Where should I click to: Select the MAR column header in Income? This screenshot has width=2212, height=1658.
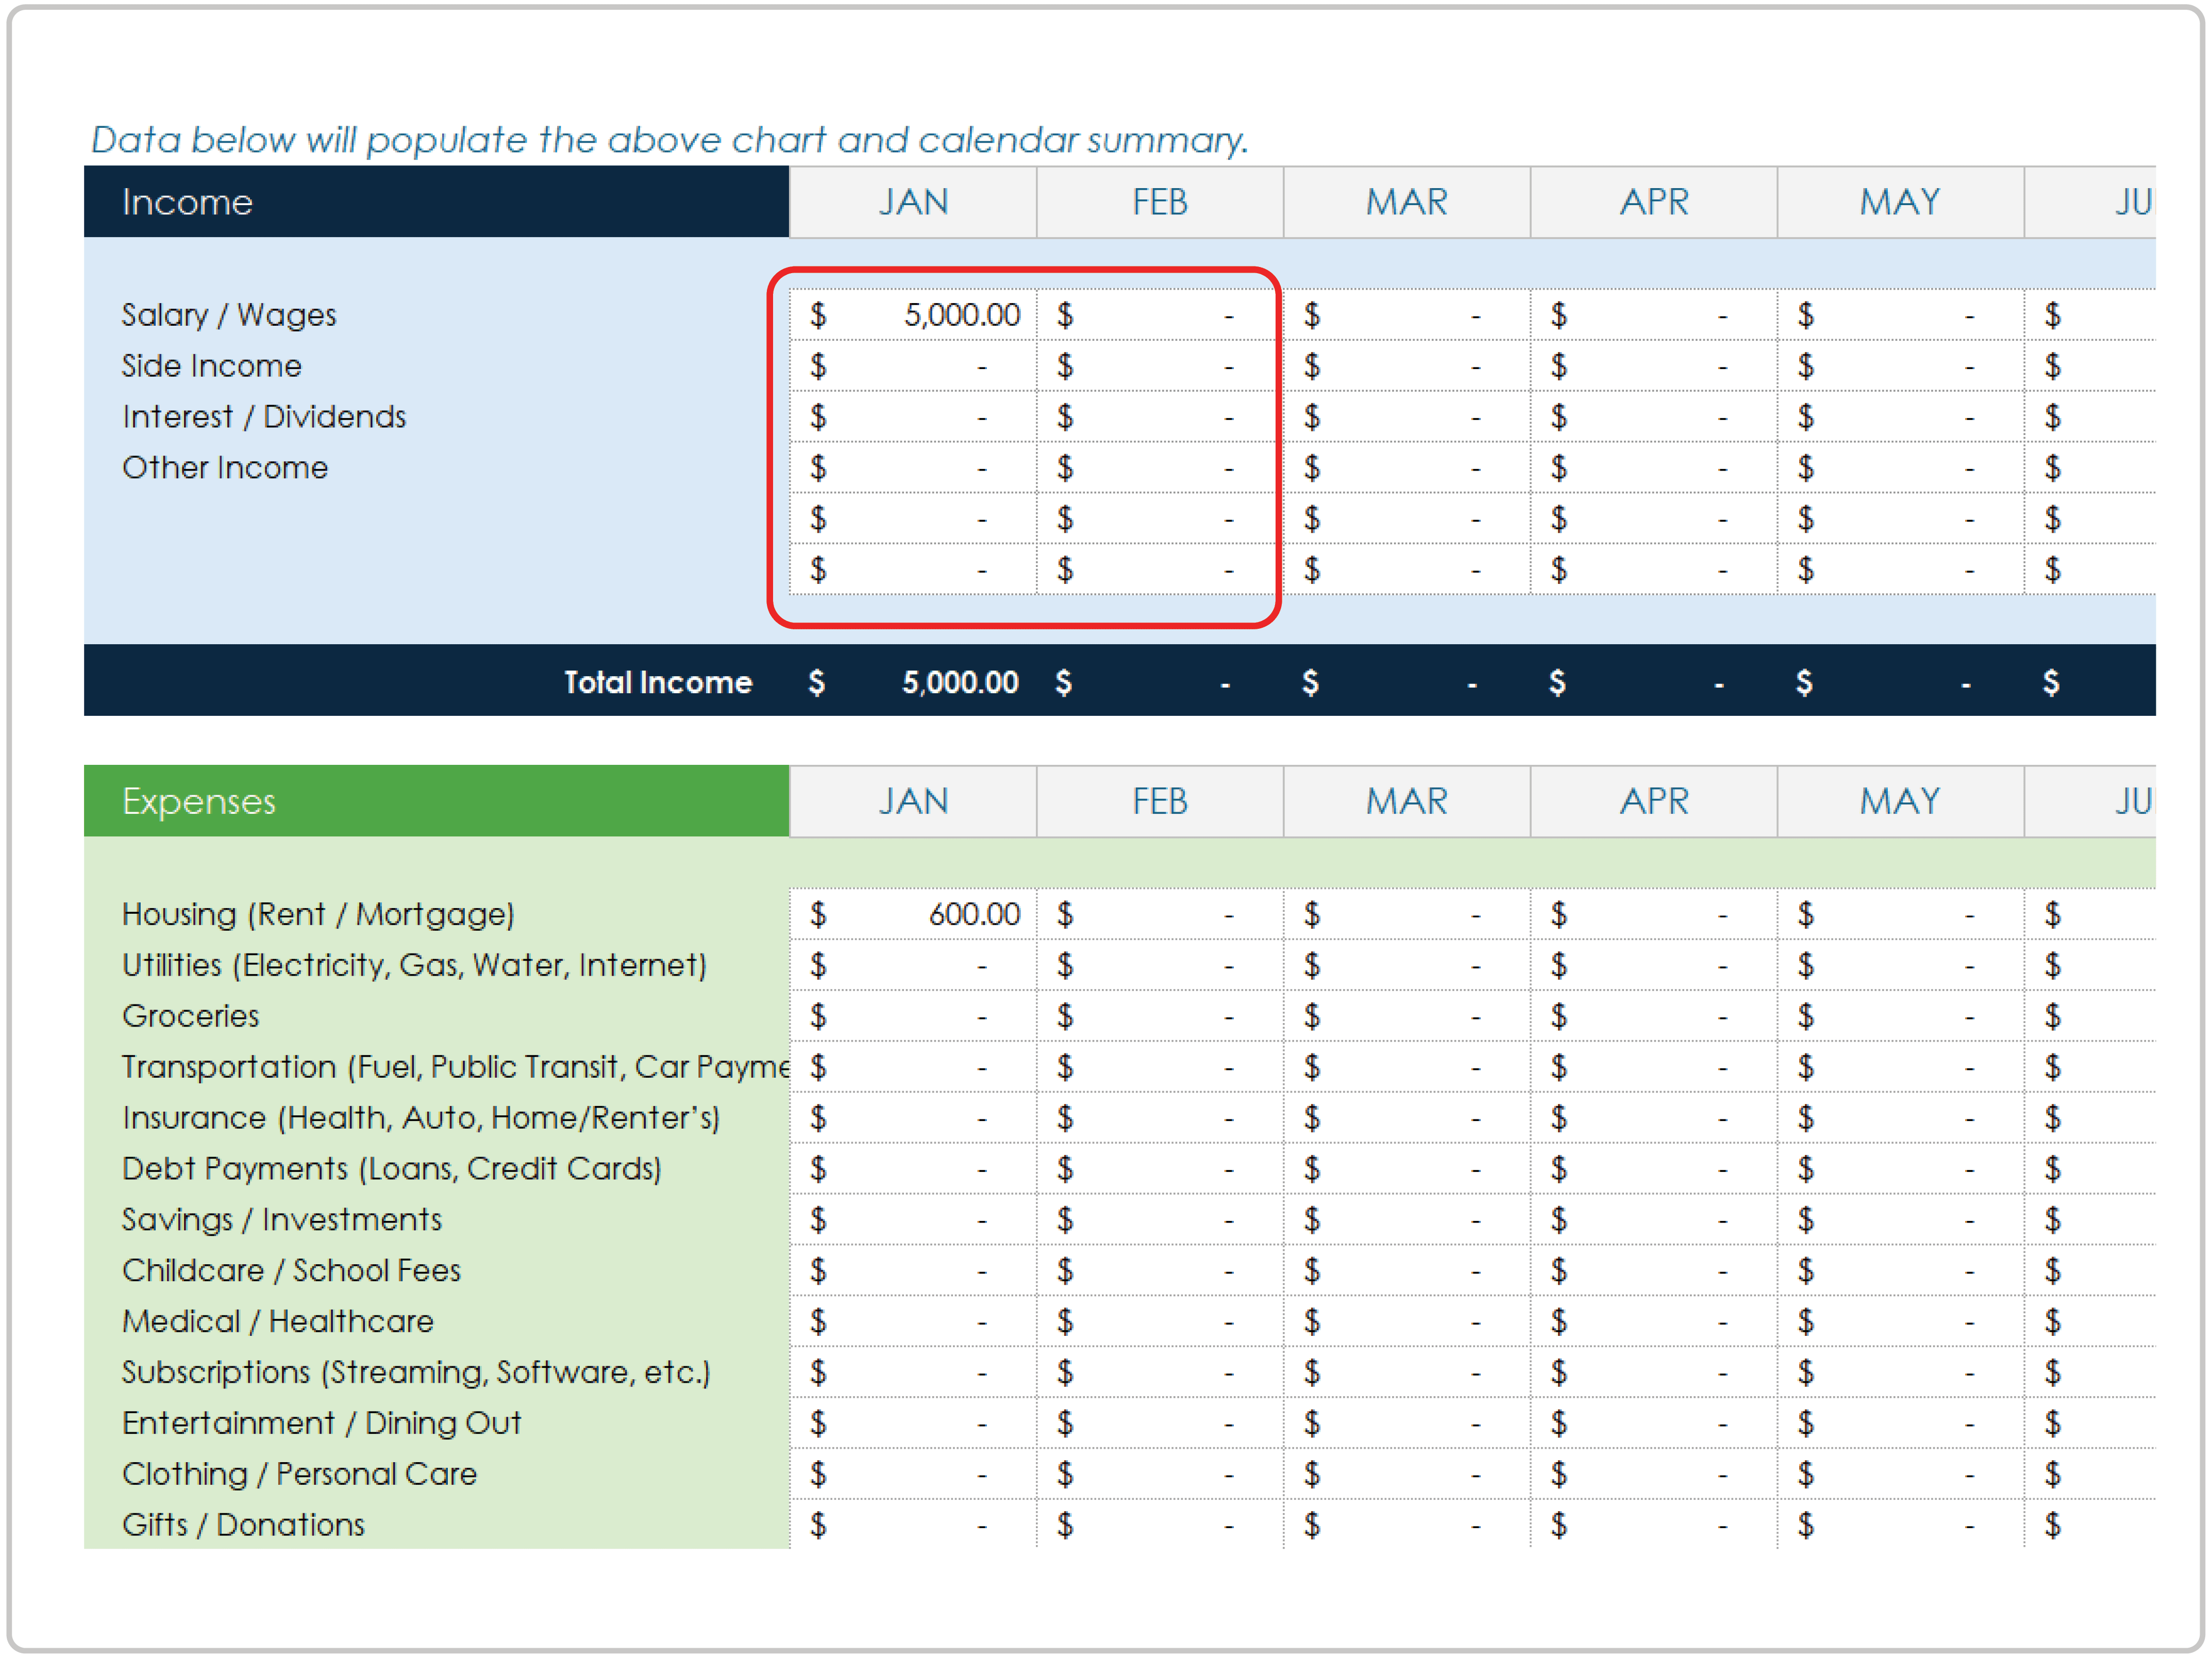pos(1406,202)
